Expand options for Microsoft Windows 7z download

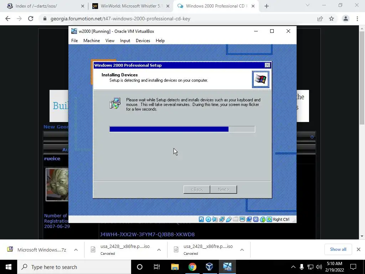[76, 250]
